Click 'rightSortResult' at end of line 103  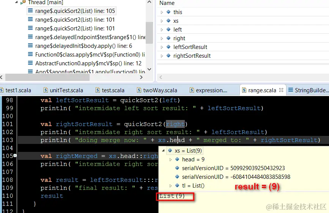(x=289, y=140)
